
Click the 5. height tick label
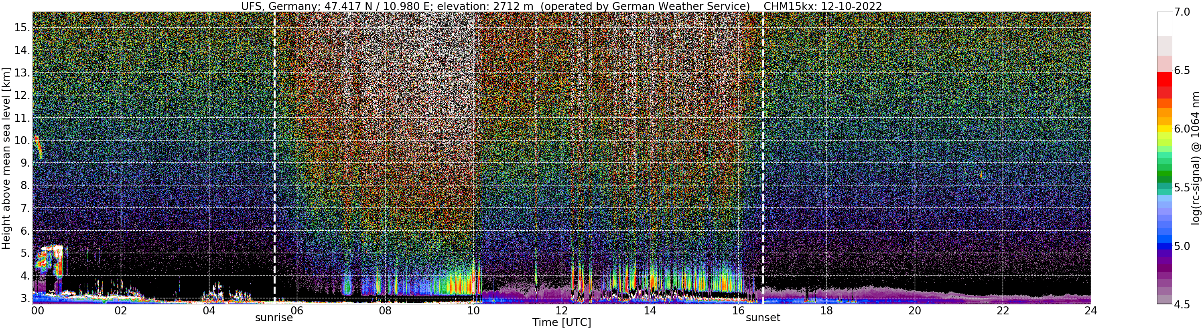(x=25, y=253)
